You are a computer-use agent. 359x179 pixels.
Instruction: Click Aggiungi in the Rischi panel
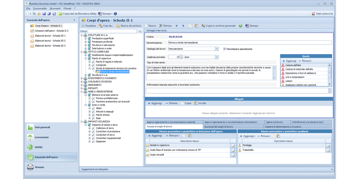pos(289,61)
